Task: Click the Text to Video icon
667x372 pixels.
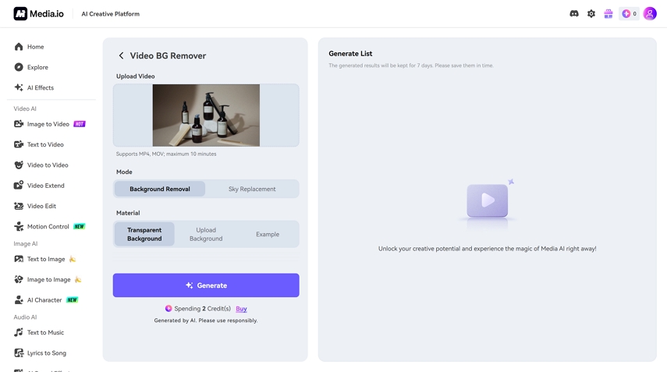Action: [19, 144]
